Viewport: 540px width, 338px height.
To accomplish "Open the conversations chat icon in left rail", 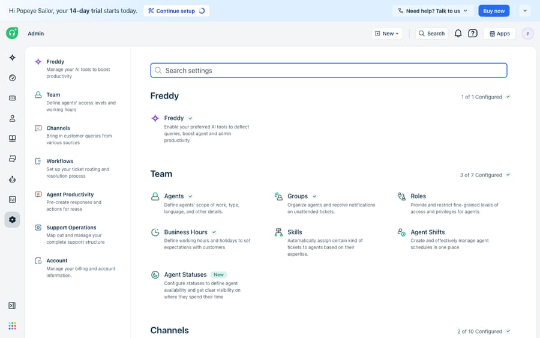I will pyautogui.click(x=13, y=159).
